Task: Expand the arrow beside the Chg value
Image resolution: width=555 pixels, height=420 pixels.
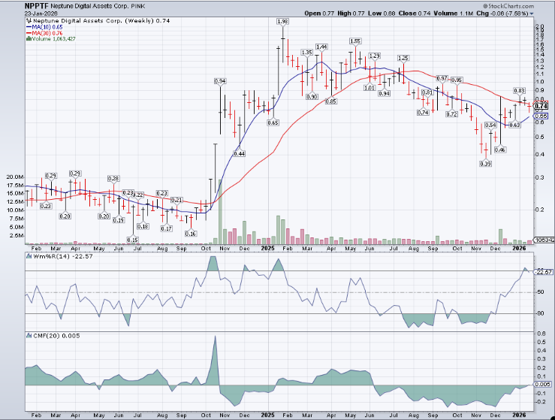Action: (532, 14)
